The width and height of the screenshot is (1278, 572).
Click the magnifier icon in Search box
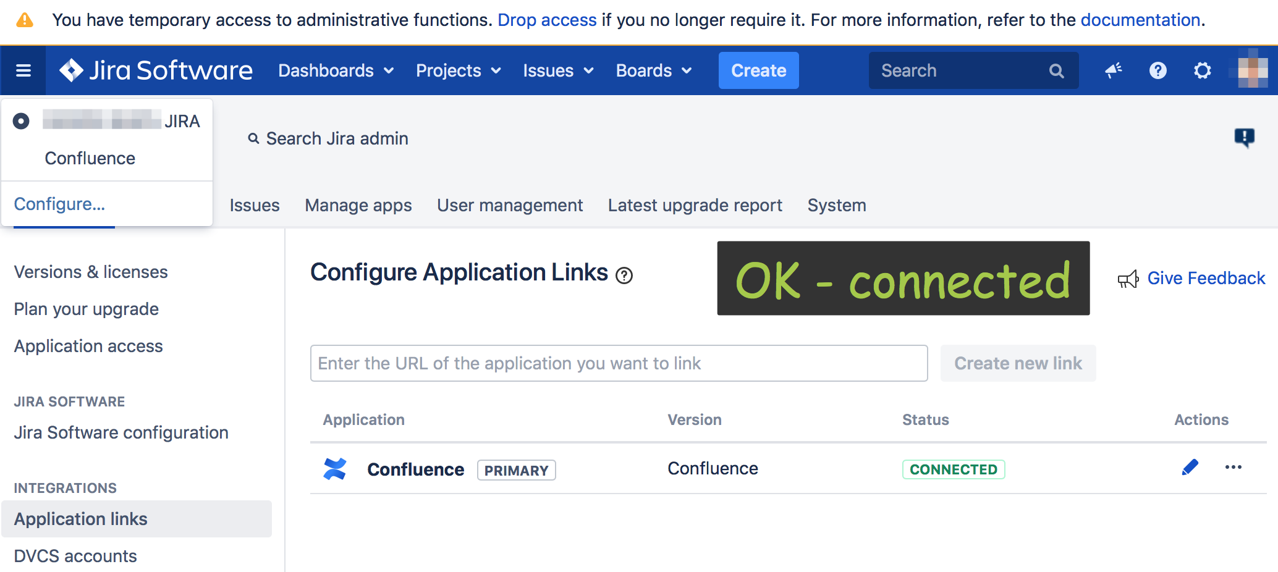pos(1057,71)
